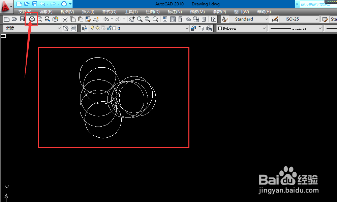
Task: Click the Plot printer icon in Standard toolbar
Action: point(32,19)
